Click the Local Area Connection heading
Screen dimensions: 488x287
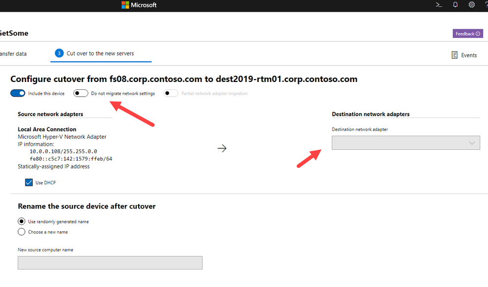point(47,129)
